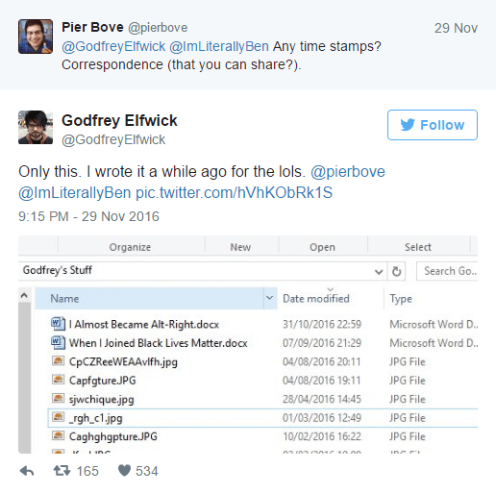Screen dimensions: 496x494
Task: Click date 01/03/2016 12:49
Action: point(322,418)
